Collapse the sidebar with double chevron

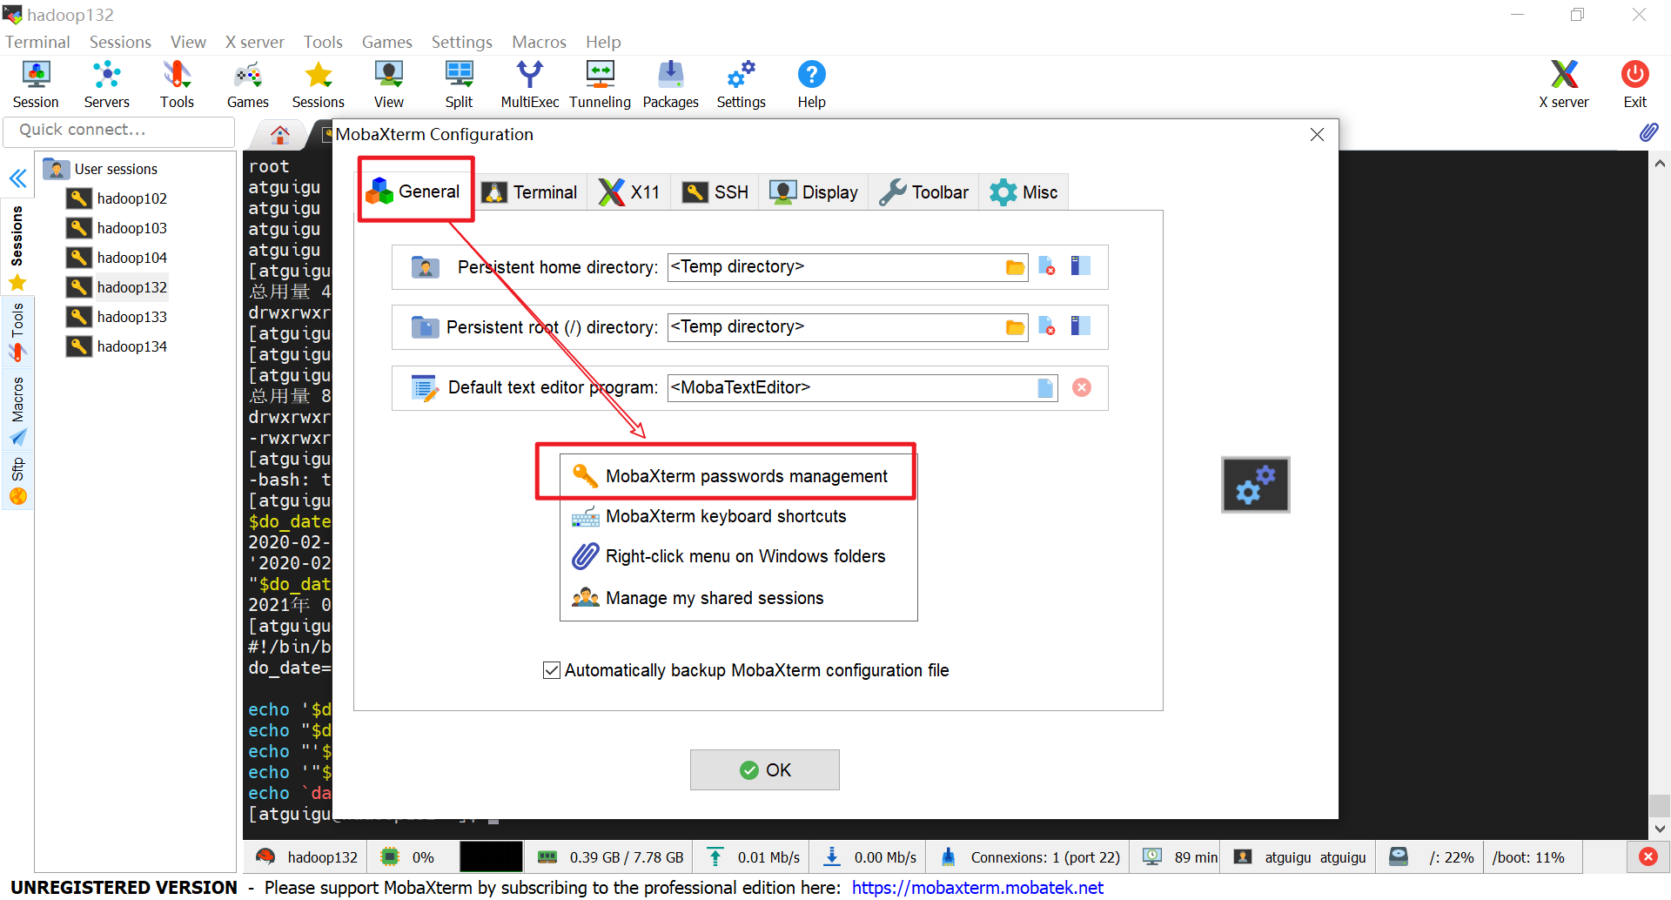pos(18,179)
